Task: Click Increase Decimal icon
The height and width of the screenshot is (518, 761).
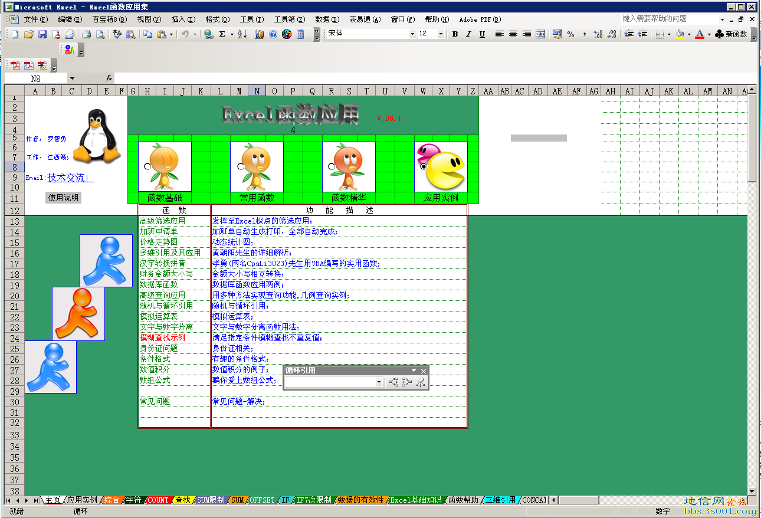Action: pyautogui.click(x=598, y=34)
